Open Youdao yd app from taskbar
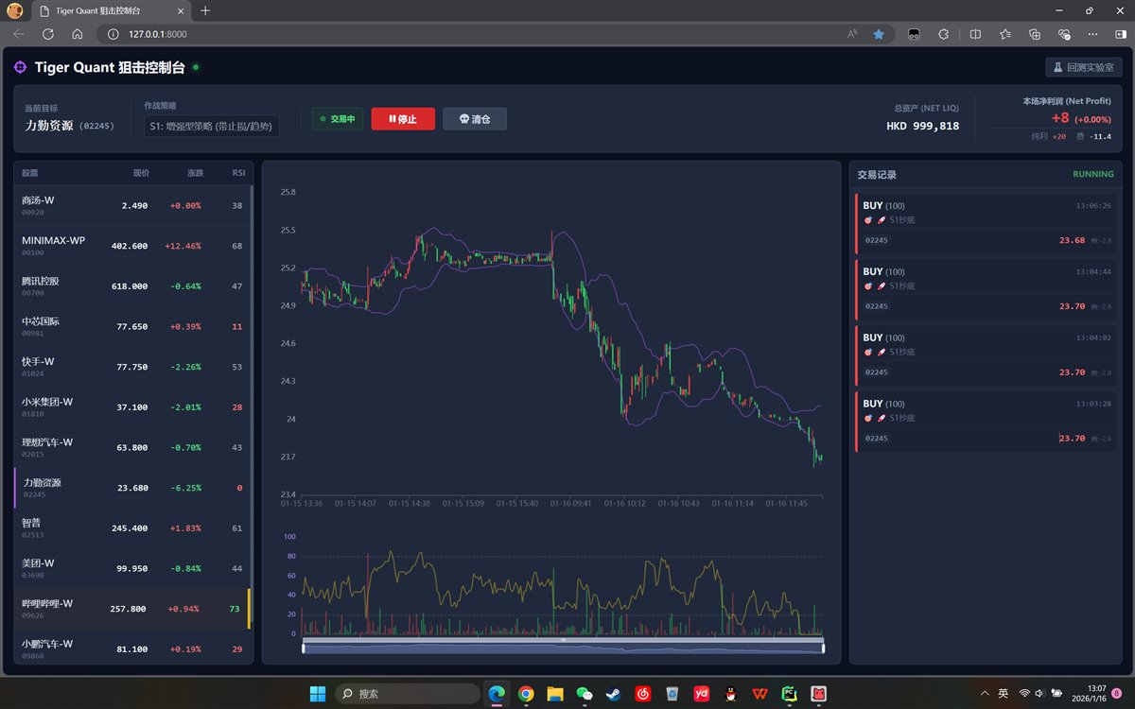Image resolution: width=1135 pixels, height=709 pixels. pos(701,694)
